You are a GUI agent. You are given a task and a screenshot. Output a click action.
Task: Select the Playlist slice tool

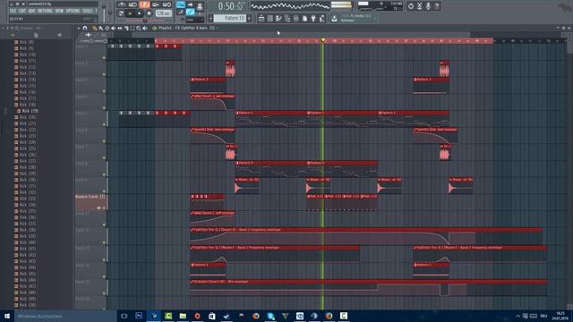click(126, 28)
